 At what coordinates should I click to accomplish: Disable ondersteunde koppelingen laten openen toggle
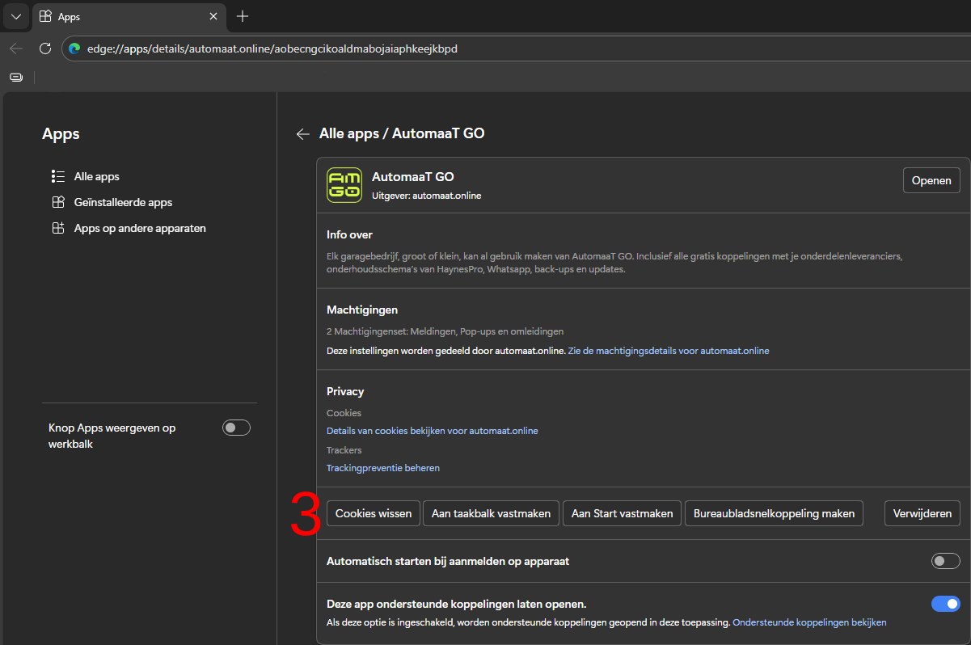[x=946, y=604]
